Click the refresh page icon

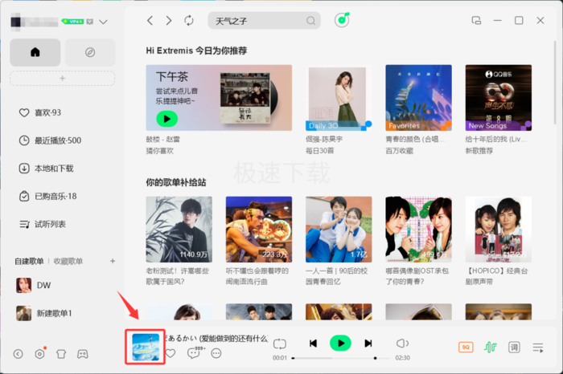coord(189,21)
